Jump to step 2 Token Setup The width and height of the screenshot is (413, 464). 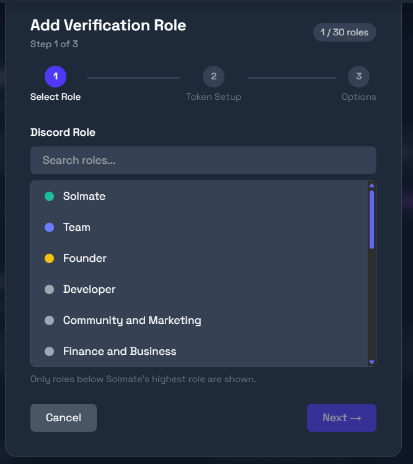pyautogui.click(x=213, y=77)
